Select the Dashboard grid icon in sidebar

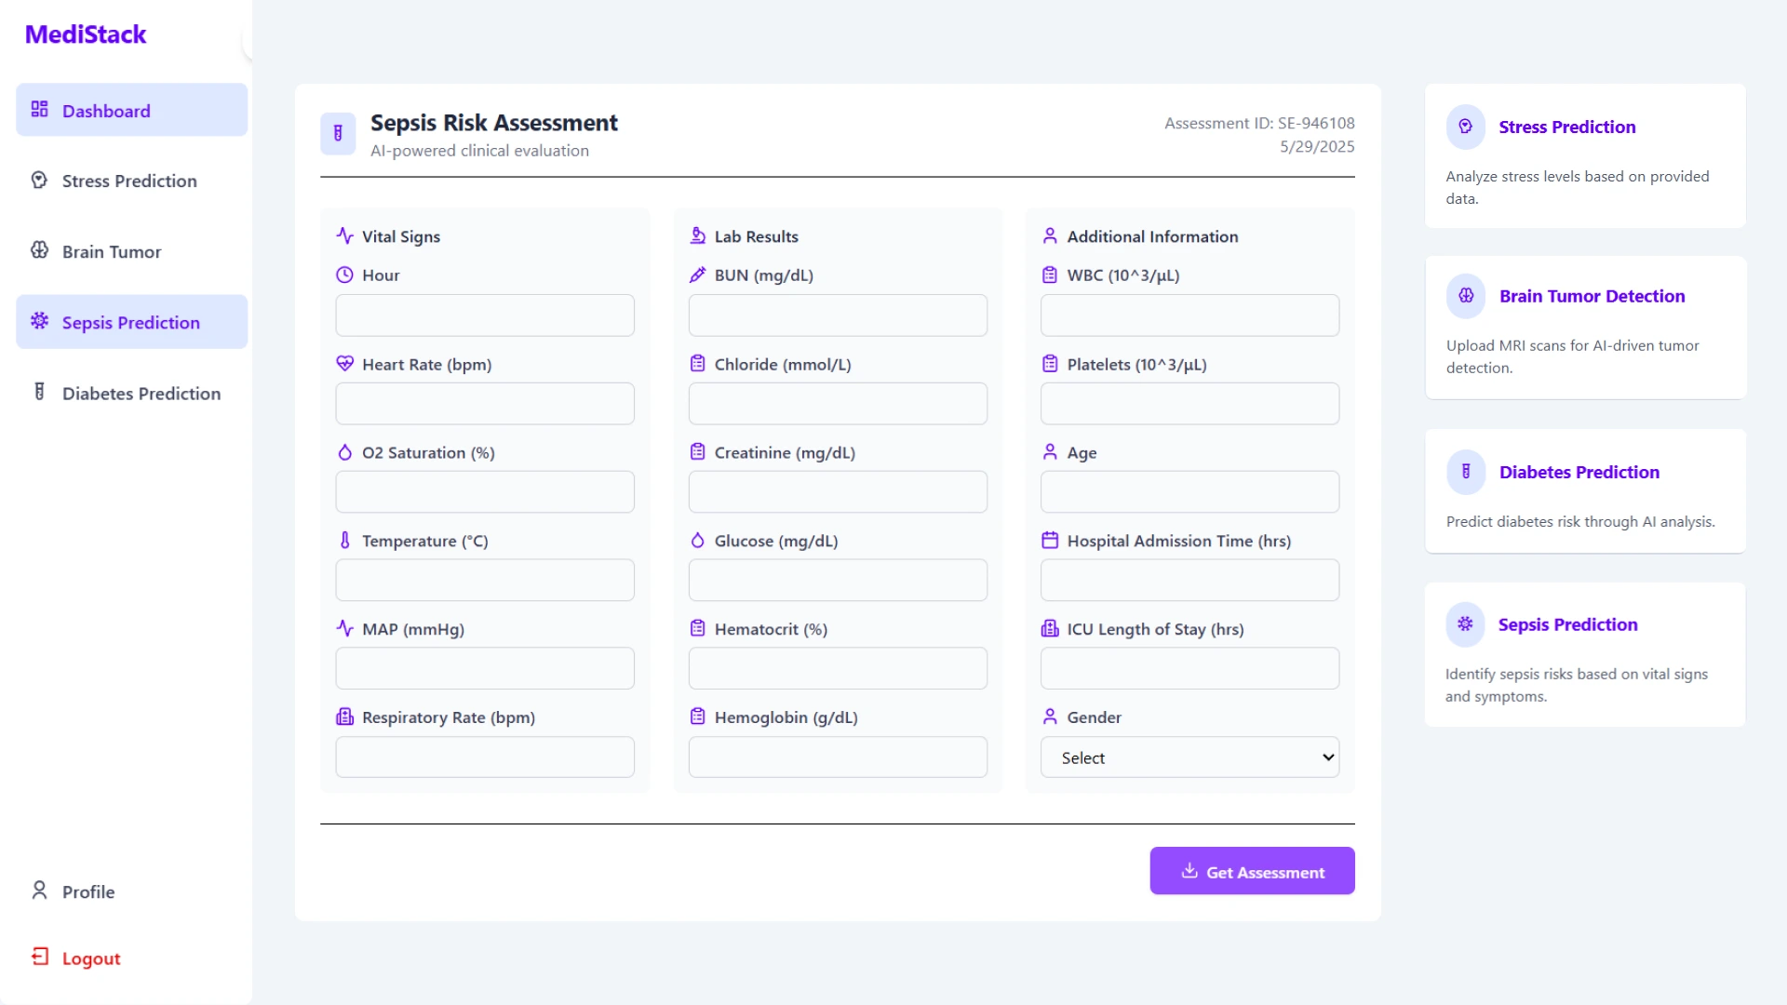point(38,109)
